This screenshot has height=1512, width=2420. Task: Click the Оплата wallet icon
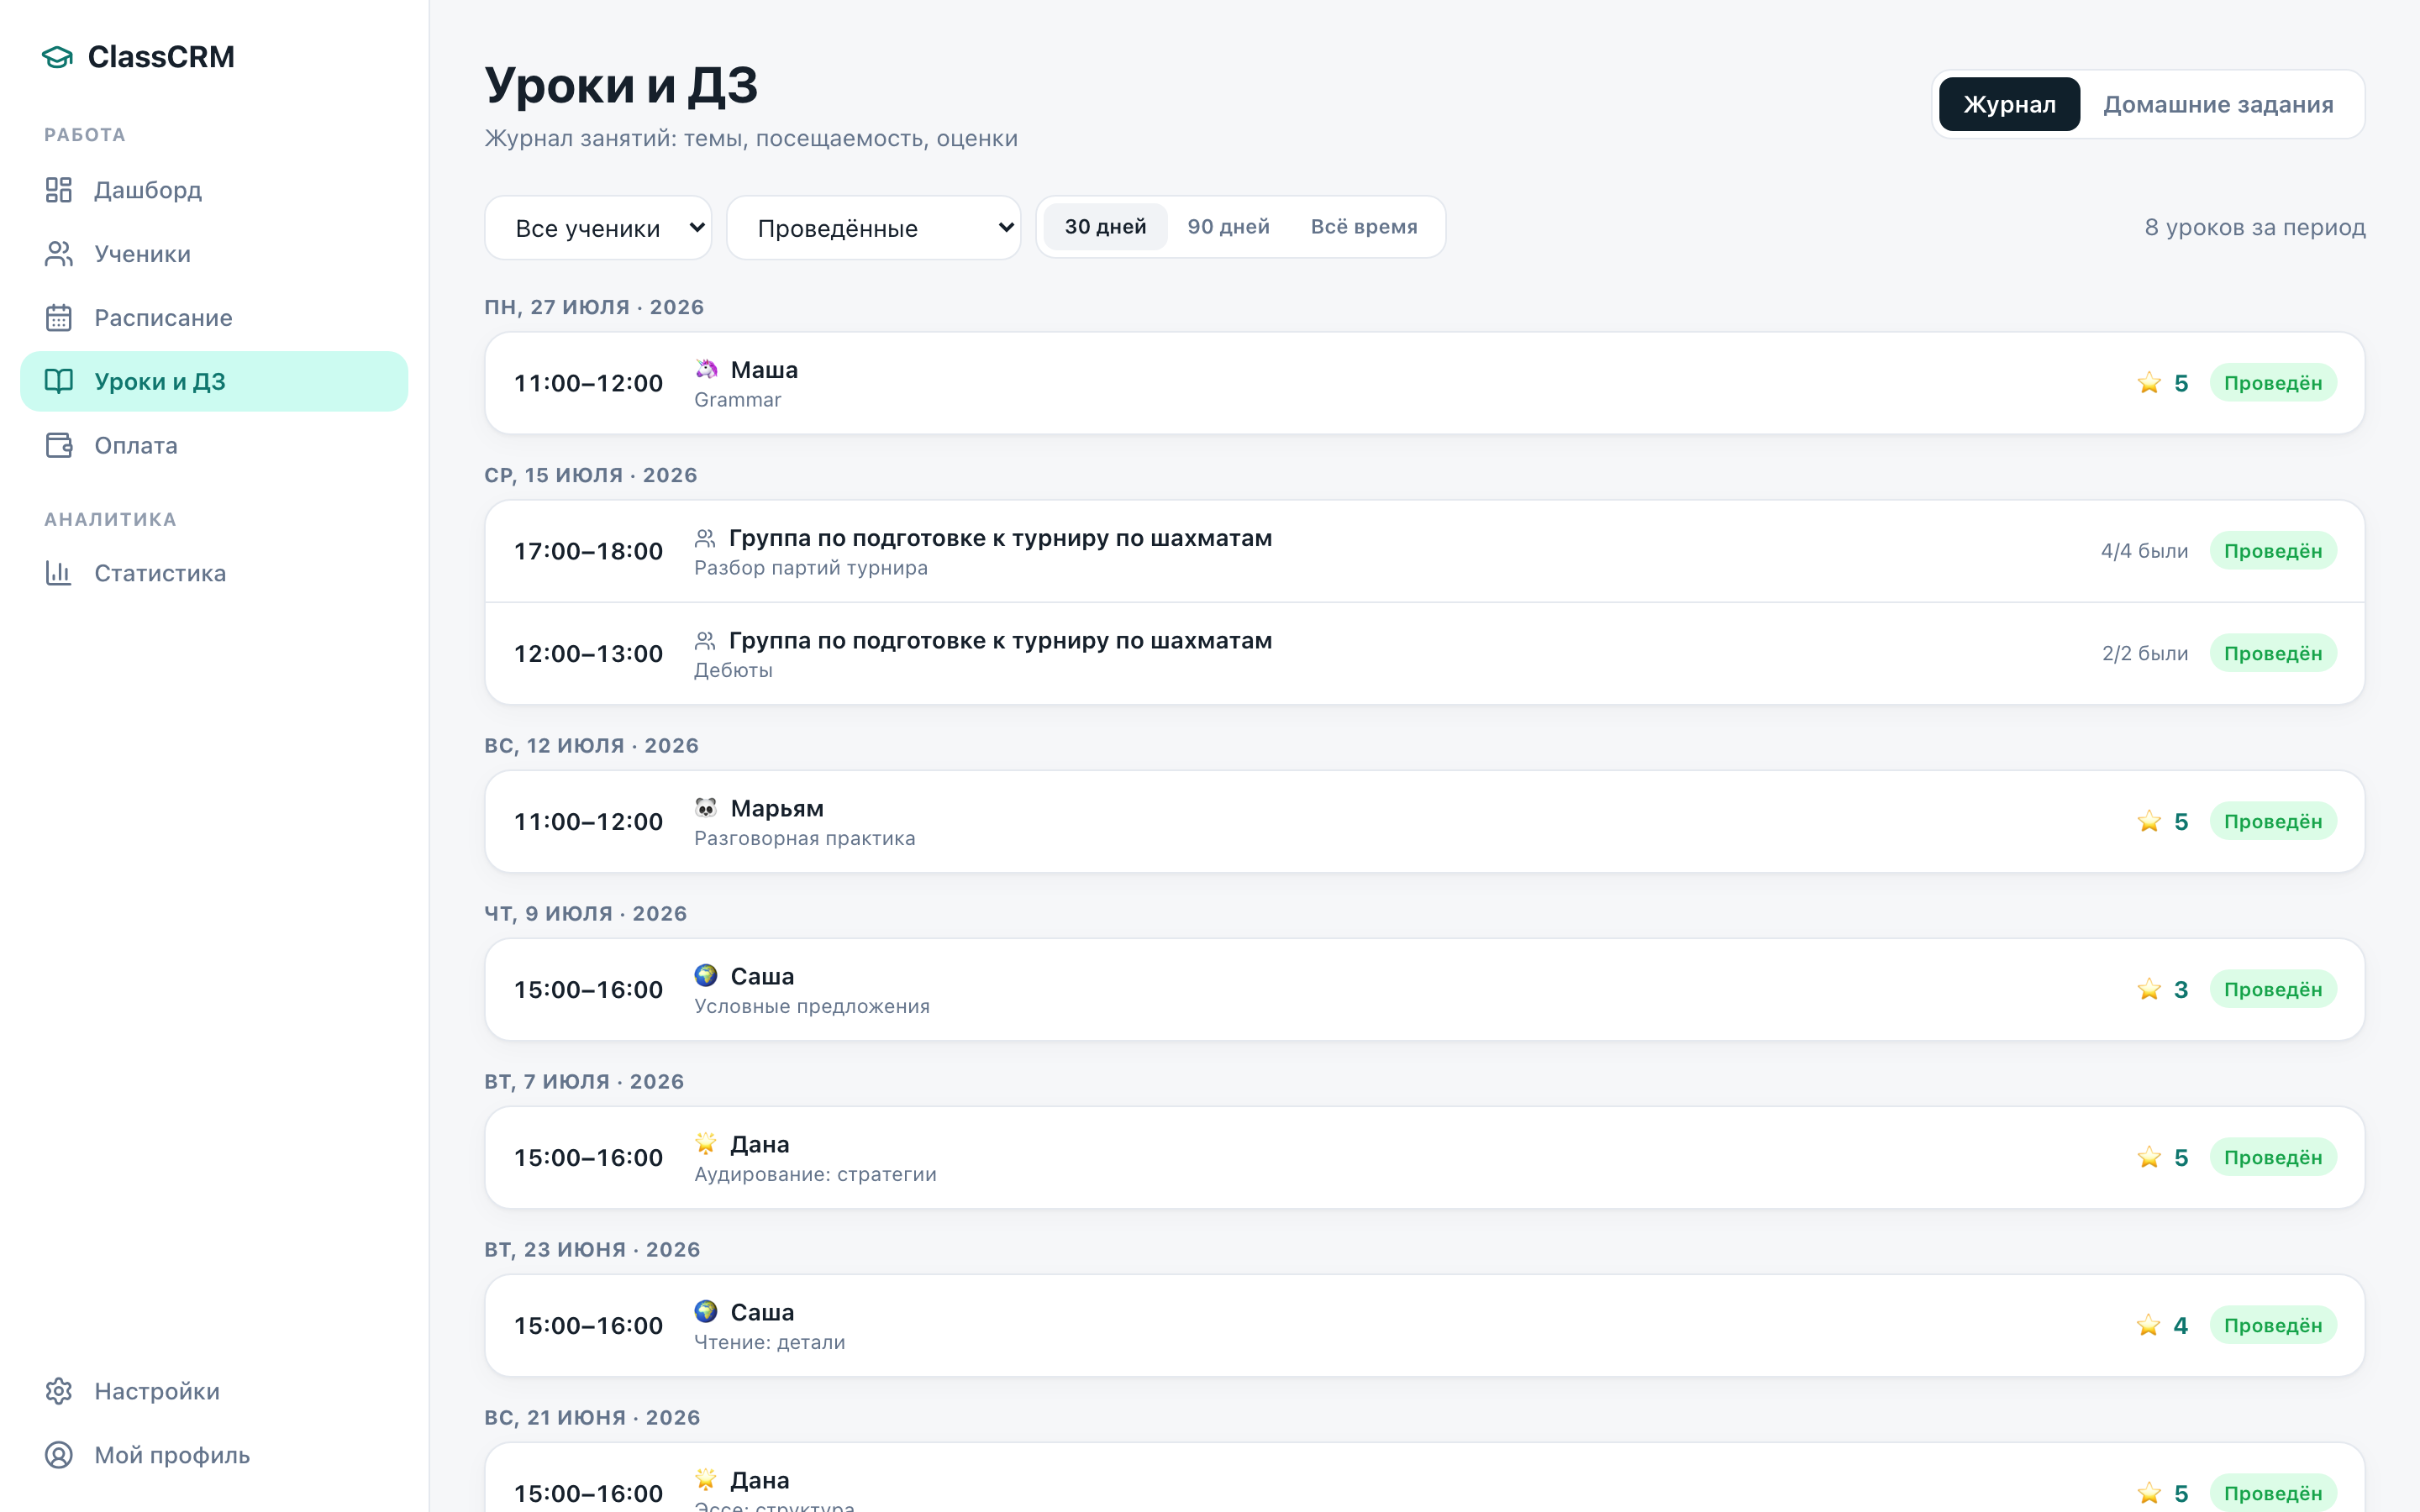59,445
